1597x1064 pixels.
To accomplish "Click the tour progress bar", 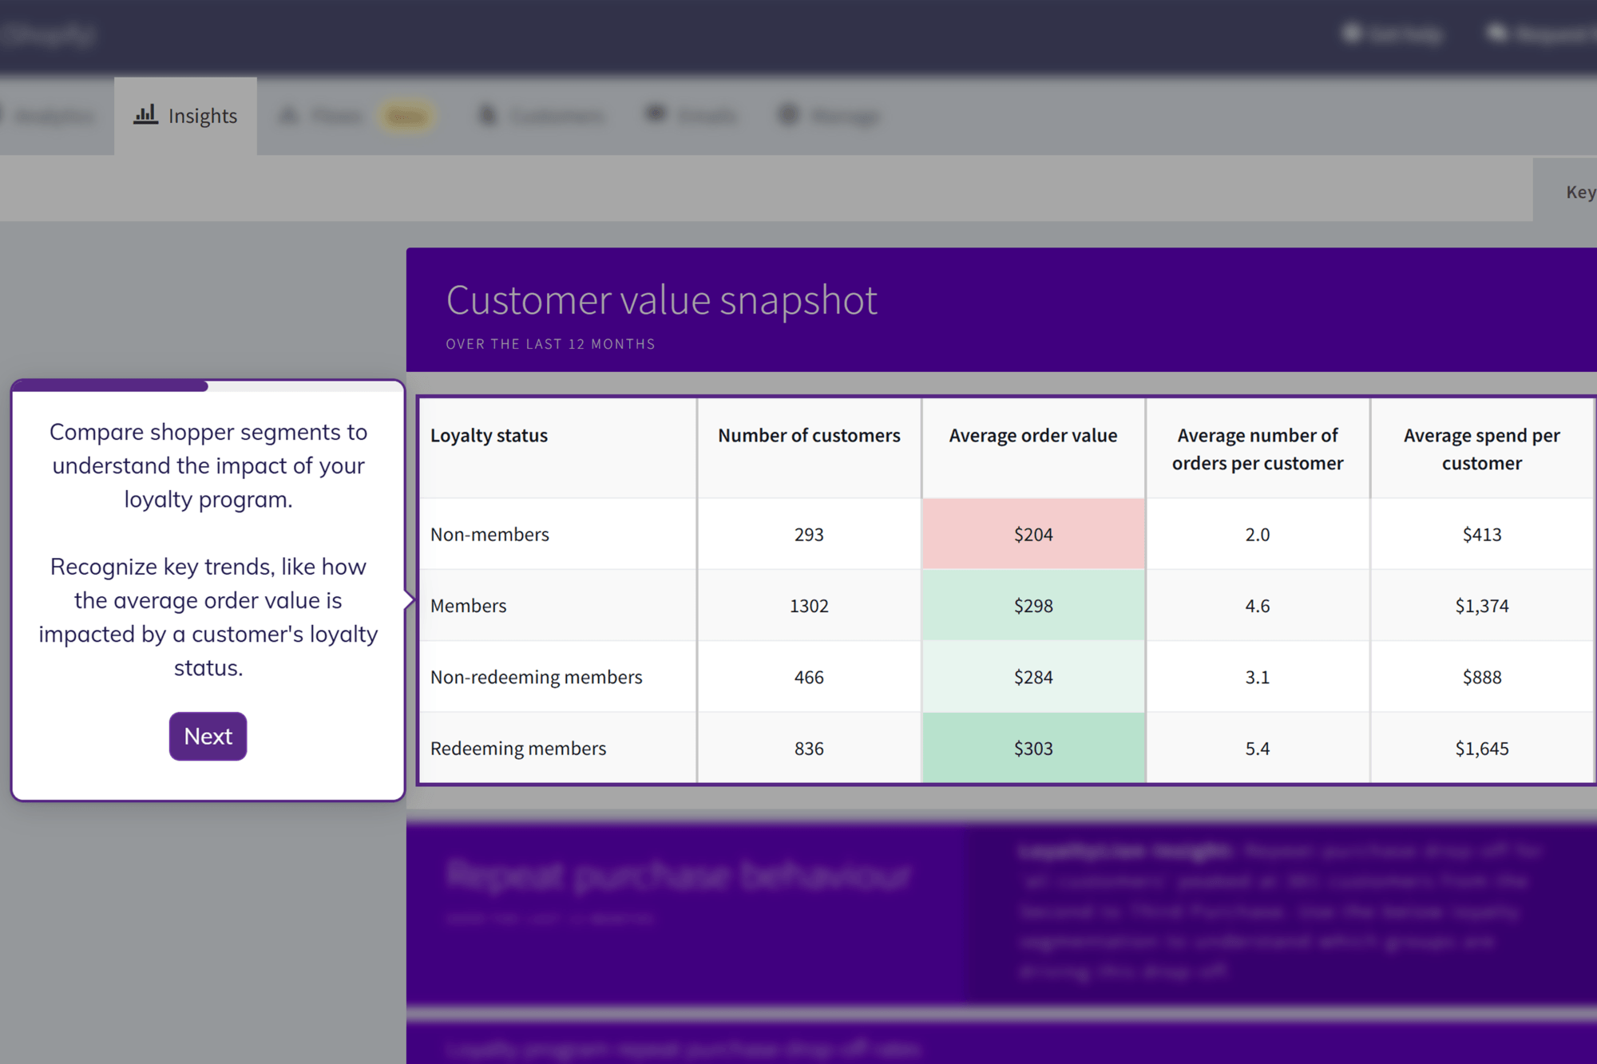I will pyautogui.click(x=208, y=386).
